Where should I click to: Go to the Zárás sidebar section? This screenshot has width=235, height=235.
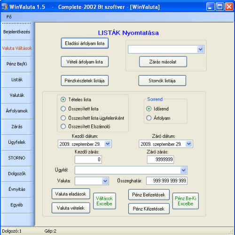tap(17, 127)
